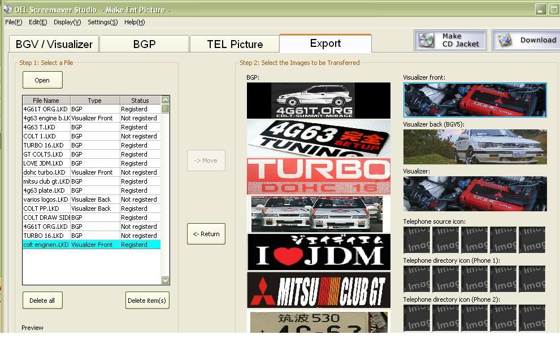
Task: Select the Visualizer front engine image
Action: pos(475,100)
